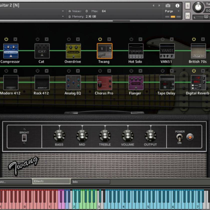Open instrument info icon
The width and height of the screenshot is (210, 210).
pos(177,5)
